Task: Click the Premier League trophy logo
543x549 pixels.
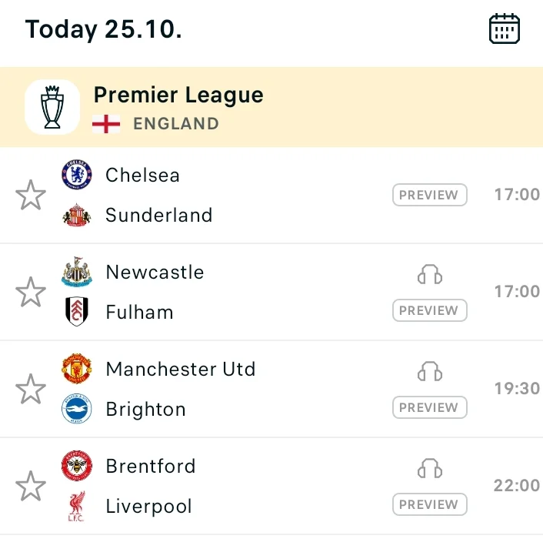Action: (52, 107)
